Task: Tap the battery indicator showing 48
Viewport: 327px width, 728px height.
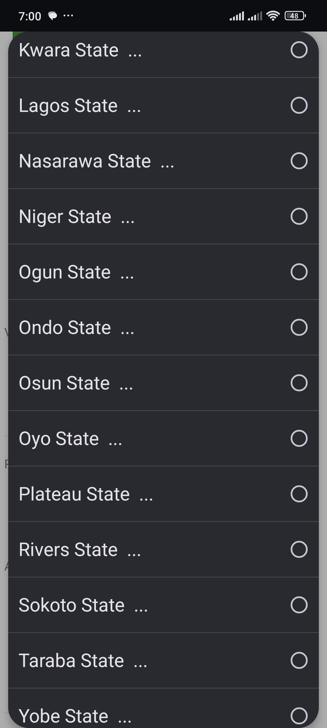Action: pos(295,16)
